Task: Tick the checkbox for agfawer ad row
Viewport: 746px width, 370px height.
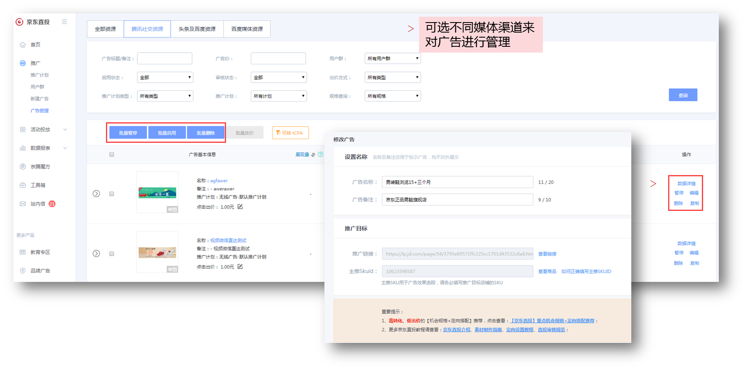Action: [x=112, y=194]
